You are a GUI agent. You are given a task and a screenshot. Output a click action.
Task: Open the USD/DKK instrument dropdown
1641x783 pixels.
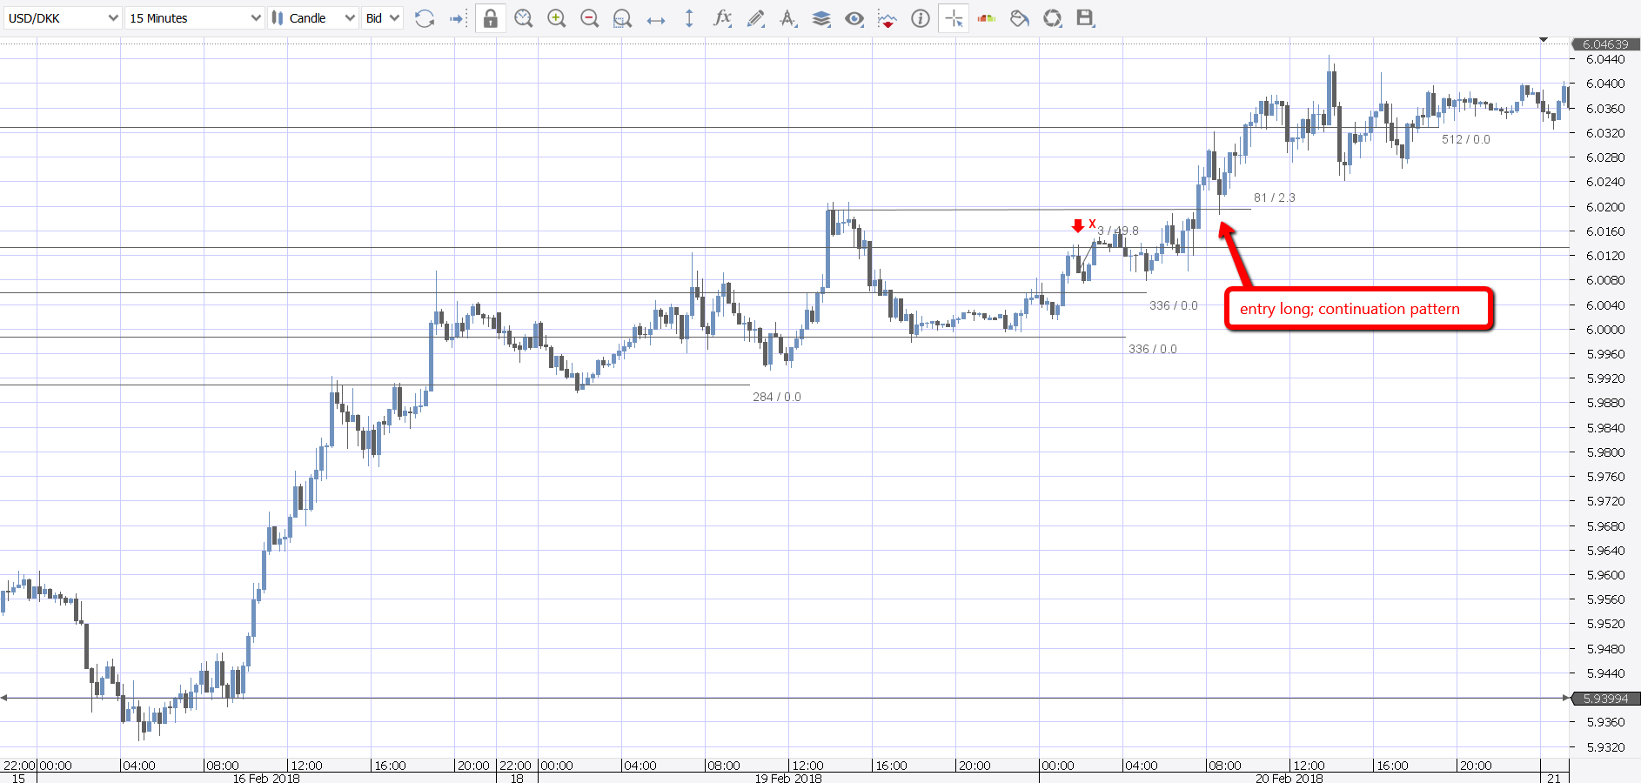click(x=62, y=18)
